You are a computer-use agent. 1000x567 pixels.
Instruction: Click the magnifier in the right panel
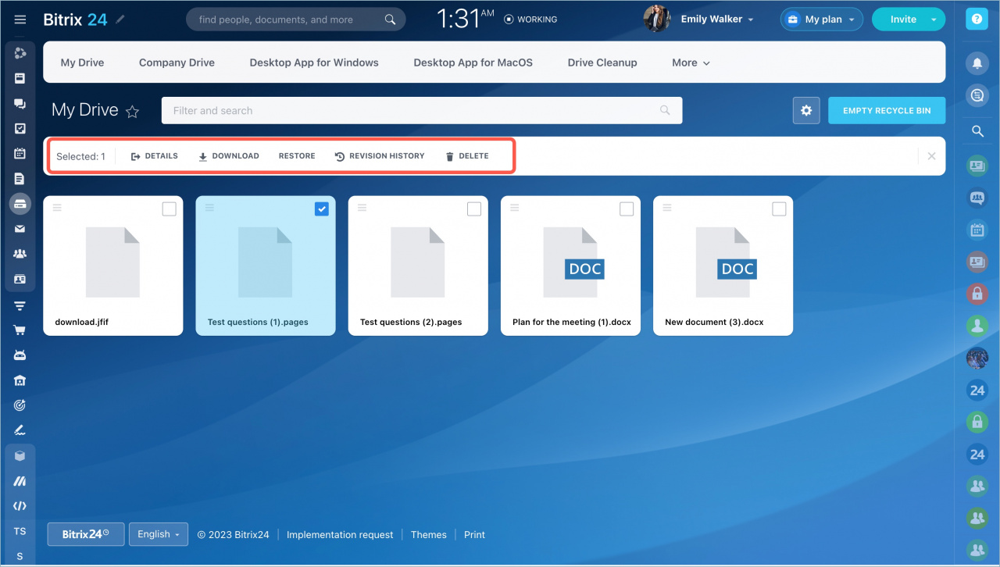[x=977, y=132]
